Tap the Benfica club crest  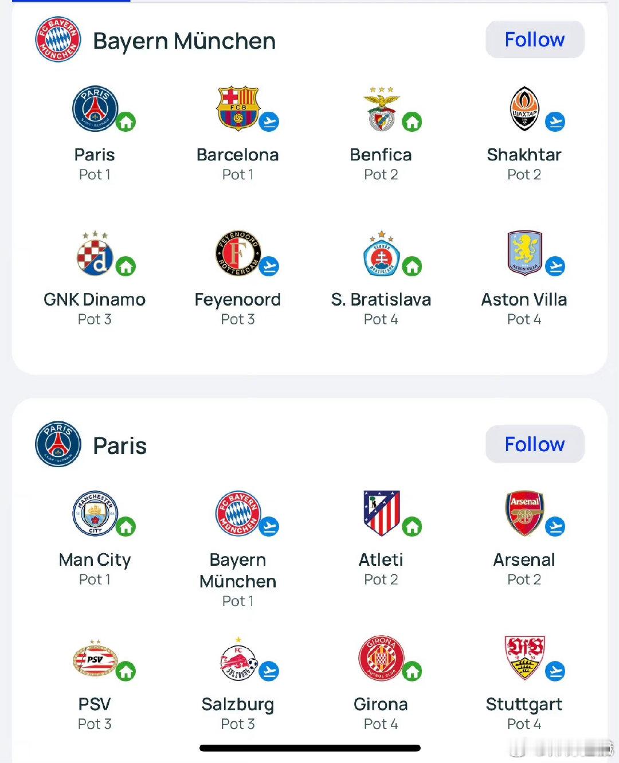[381, 108]
